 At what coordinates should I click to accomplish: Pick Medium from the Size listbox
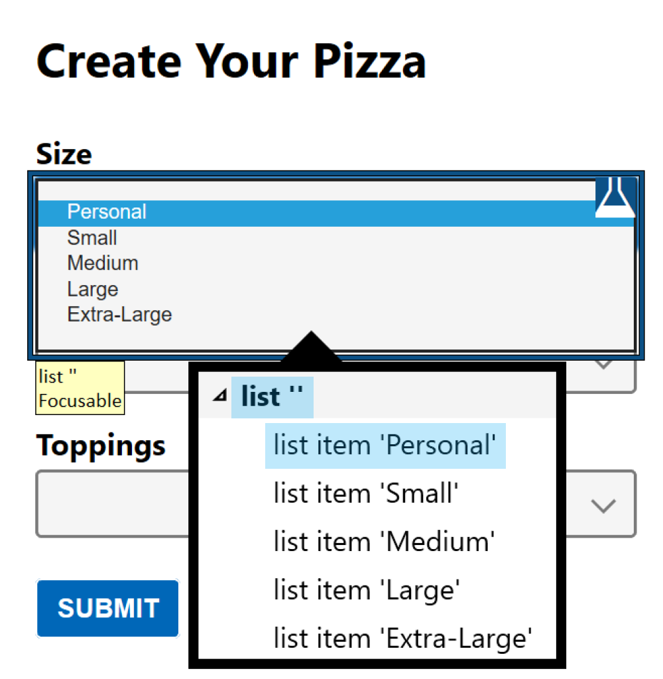[x=103, y=263]
